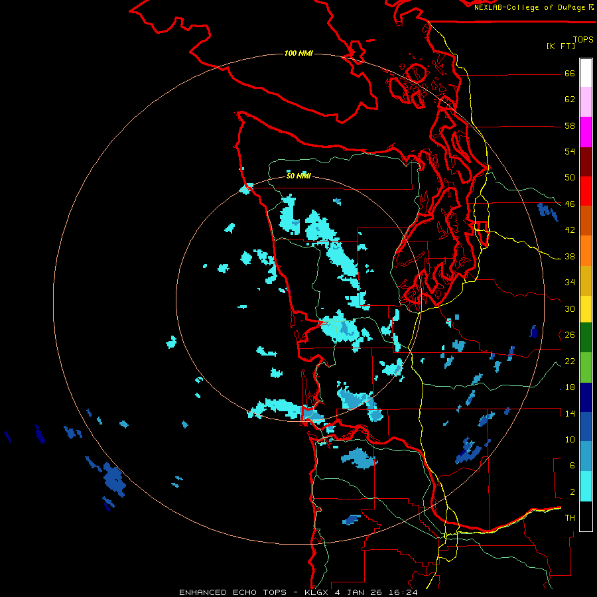Click the bright red swatch in the color scale
The image size is (597, 597).
(586, 191)
